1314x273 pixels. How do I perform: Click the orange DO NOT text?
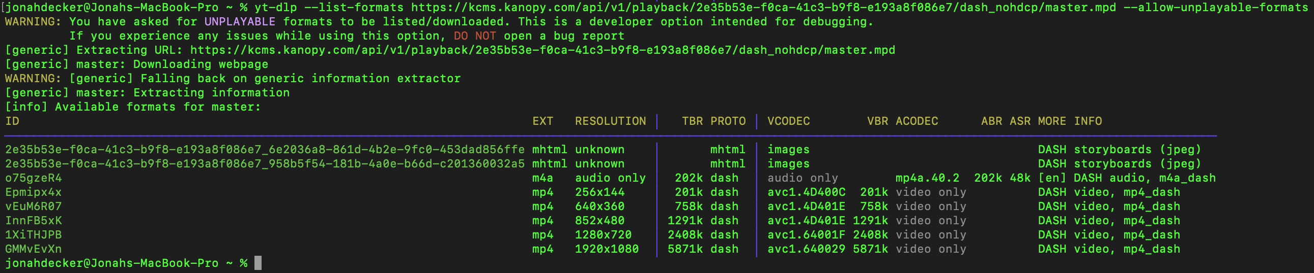point(475,36)
